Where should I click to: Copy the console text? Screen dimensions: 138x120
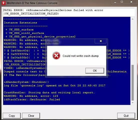pos(12,116)
